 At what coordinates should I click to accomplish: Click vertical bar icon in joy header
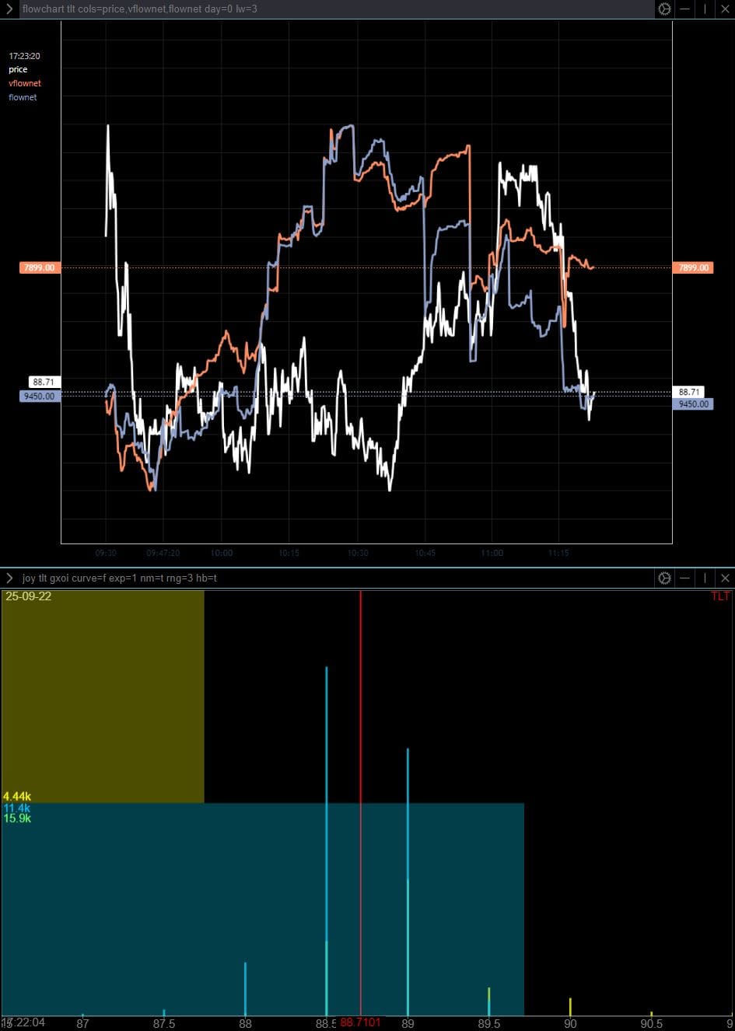pos(705,578)
